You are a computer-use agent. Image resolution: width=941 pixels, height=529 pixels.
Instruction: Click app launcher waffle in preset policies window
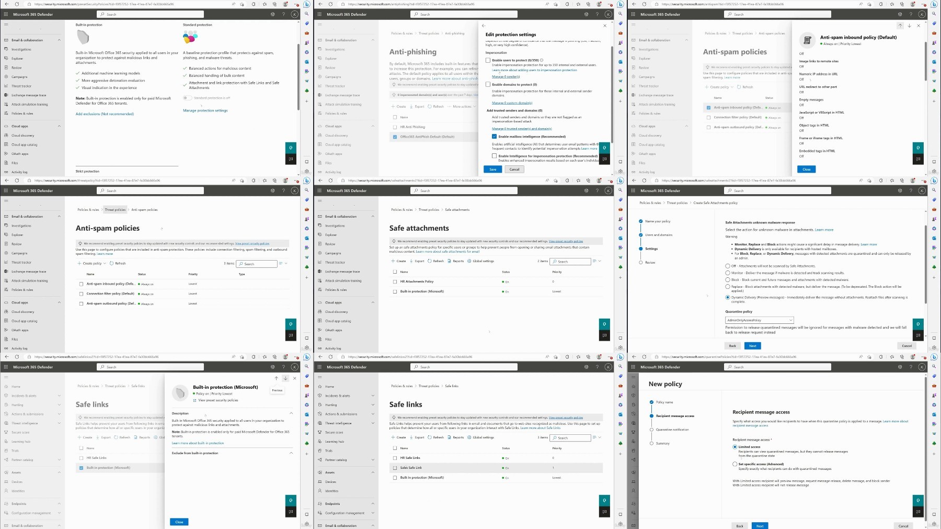pos(6,14)
